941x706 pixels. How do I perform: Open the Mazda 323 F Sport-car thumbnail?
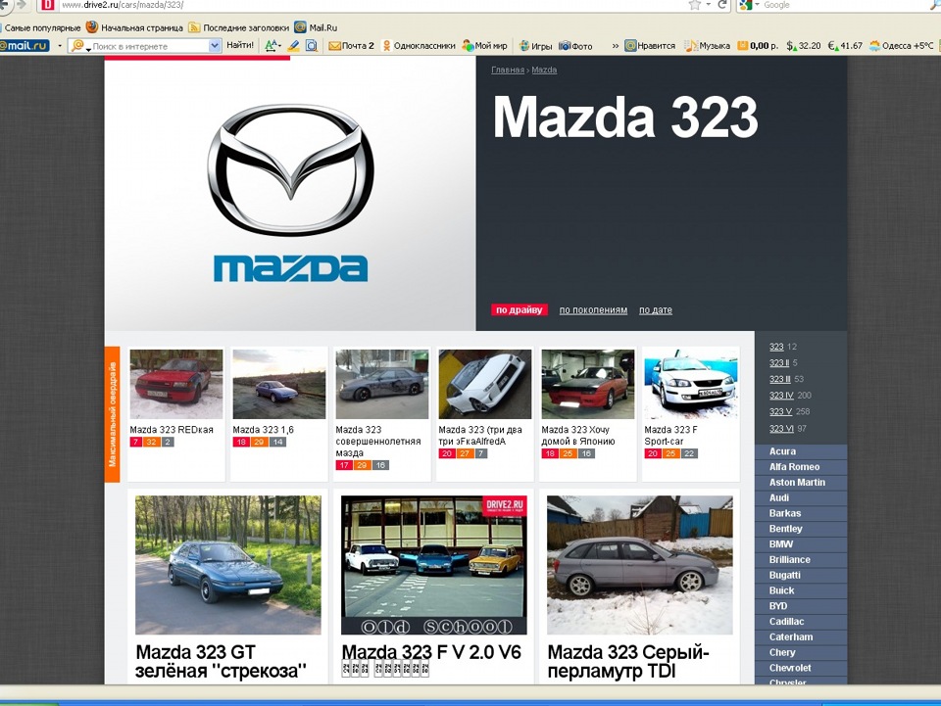pos(691,384)
